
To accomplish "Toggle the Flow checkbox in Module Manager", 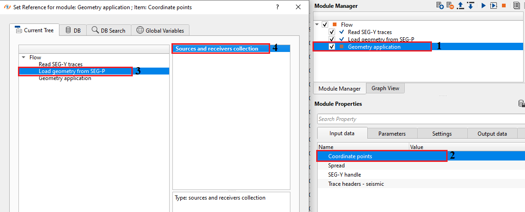I will tap(325, 24).
